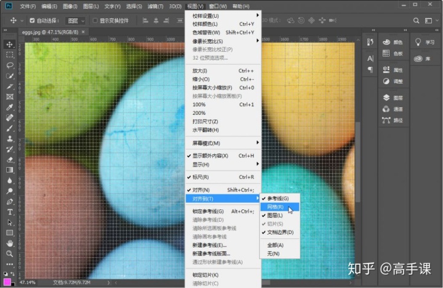Open the search icon in options bar

coord(416,21)
